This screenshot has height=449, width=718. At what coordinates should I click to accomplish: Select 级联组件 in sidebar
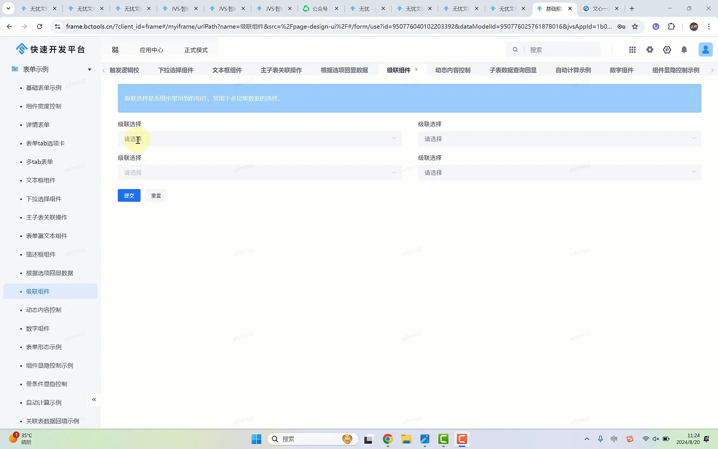(51, 291)
